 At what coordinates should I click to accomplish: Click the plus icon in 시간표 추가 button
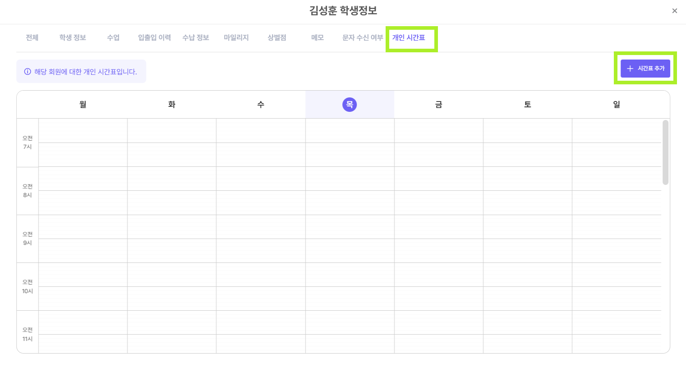[x=630, y=69]
